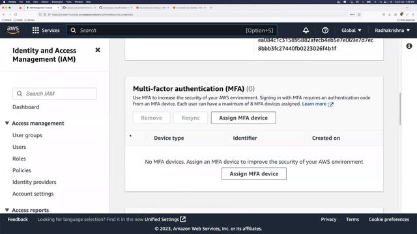Sort by Identifier column header

coord(245,138)
